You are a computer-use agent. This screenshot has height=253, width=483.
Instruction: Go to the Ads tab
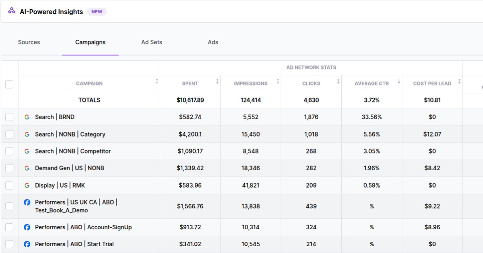pos(213,42)
